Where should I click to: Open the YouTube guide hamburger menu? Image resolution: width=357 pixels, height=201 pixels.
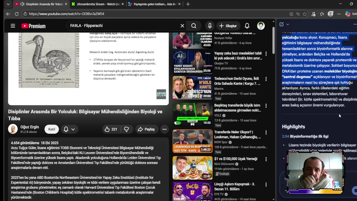pyautogui.click(x=13, y=26)
